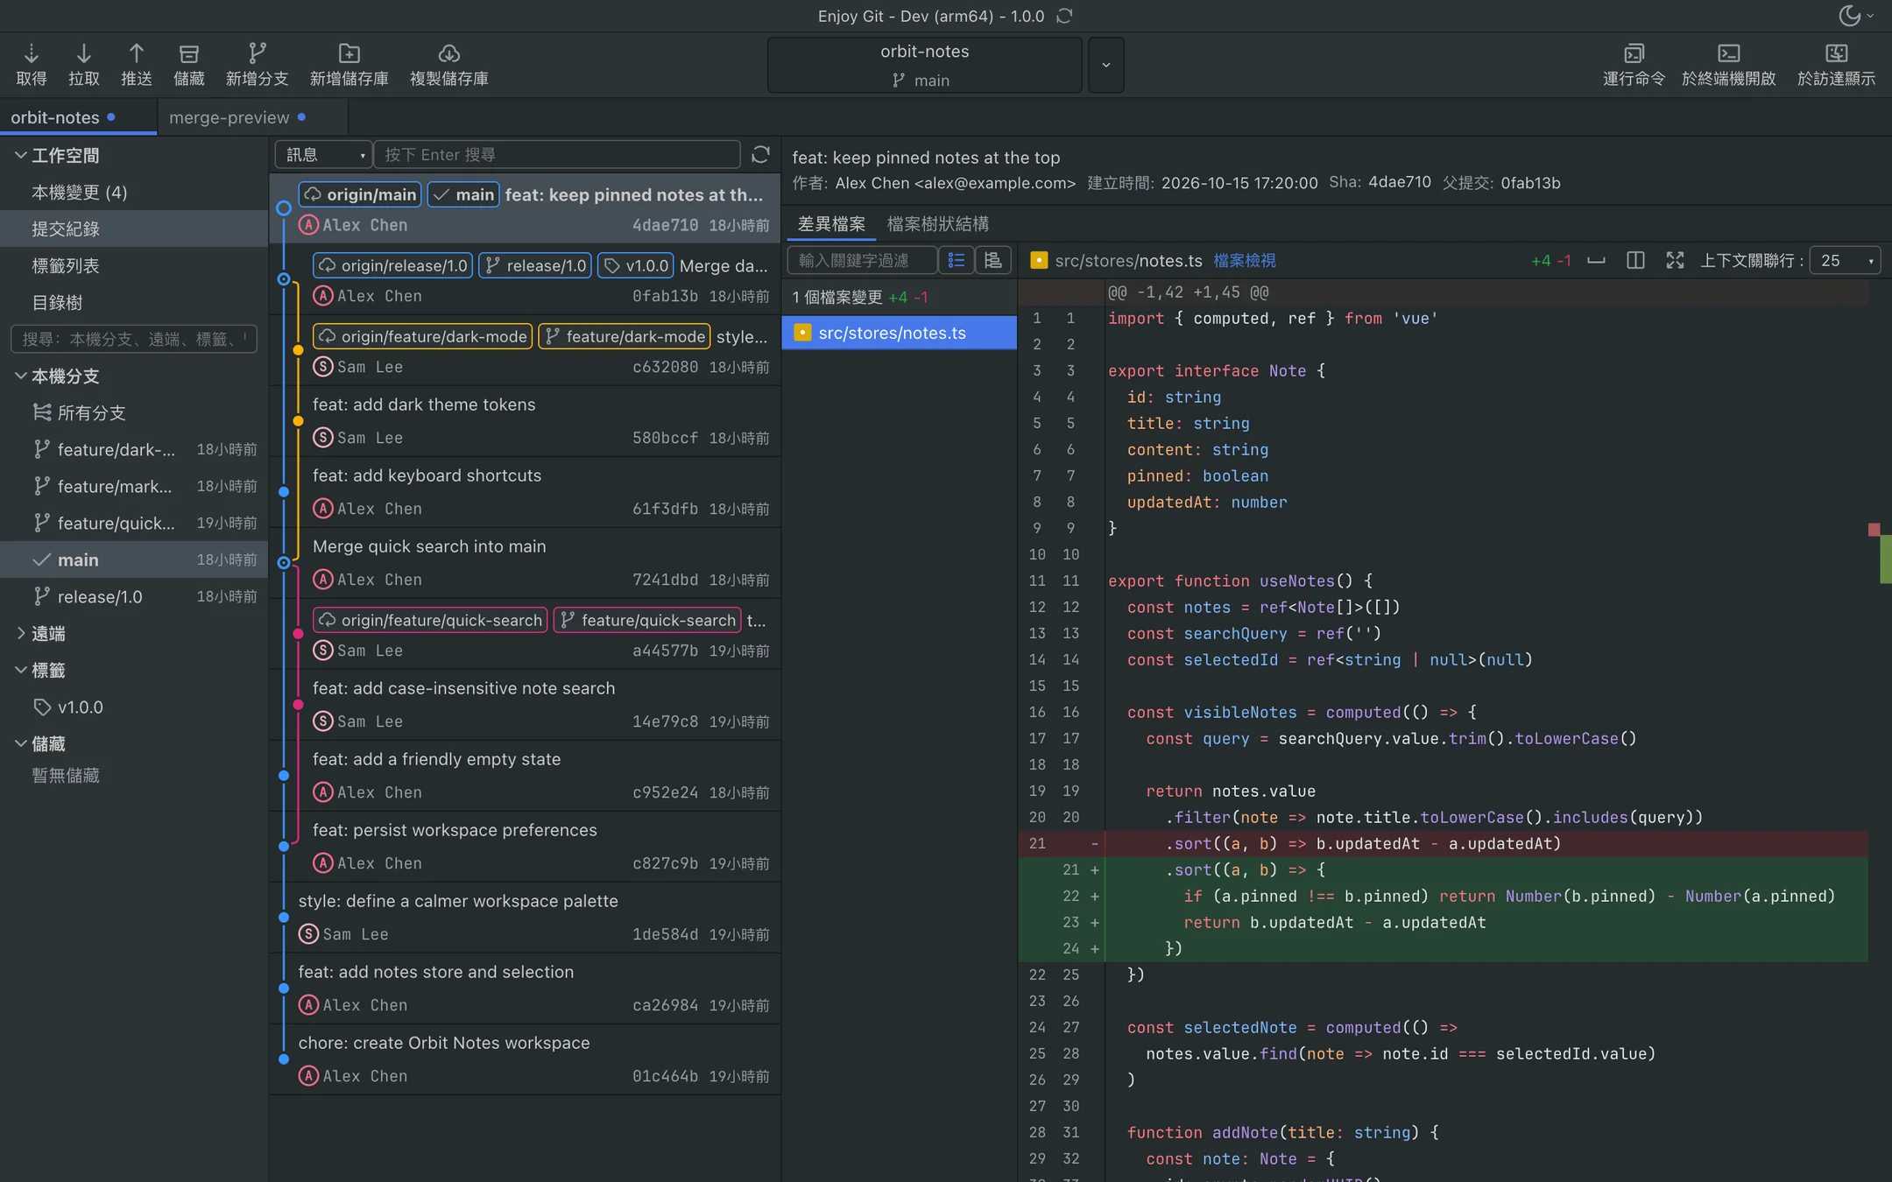Click the v1.0.0 tag in the sidebar
Image resolution: width=1892 pixels, height=1182 pixels.
(134, 707)
